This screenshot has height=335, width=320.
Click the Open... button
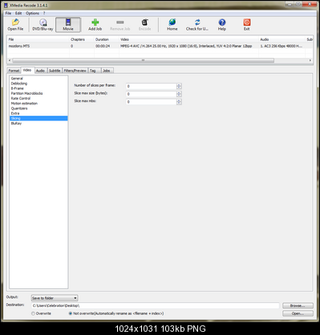(x=298, y=313)
